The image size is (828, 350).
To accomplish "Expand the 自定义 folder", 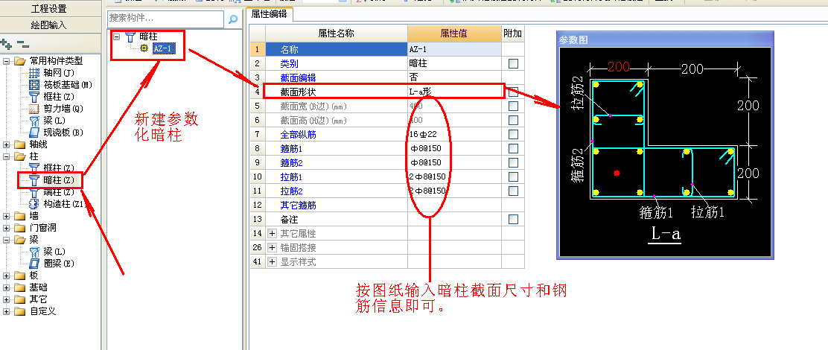I will tap(7, 311).
